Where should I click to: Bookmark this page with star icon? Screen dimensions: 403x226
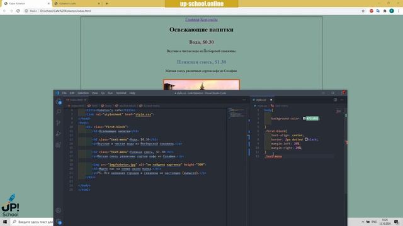point(363,11)
